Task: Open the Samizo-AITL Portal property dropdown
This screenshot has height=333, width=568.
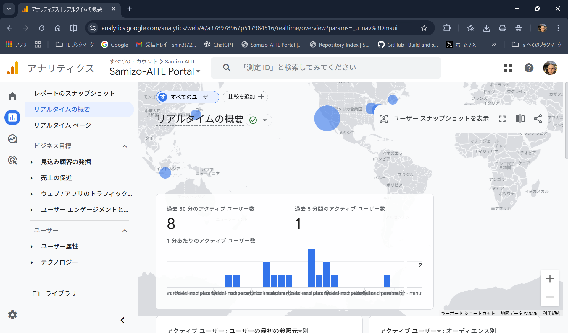Action: (x=155, y=71)
